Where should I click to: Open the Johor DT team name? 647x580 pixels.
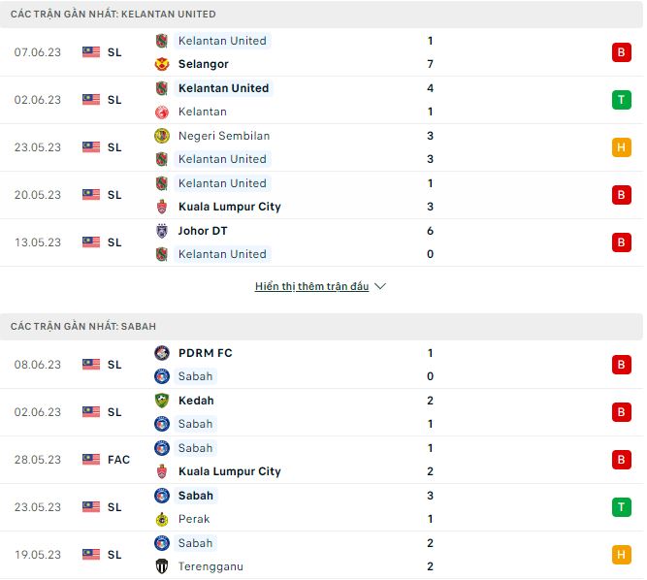[203, 231]
